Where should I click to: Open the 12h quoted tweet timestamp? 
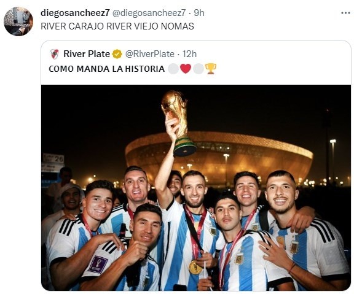(x=189, y=54)
